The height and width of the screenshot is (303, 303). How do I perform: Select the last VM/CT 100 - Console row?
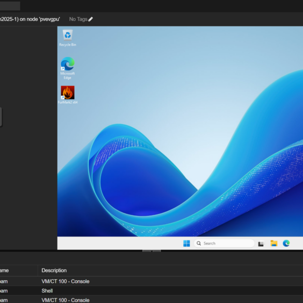click(x=151, y=299)
